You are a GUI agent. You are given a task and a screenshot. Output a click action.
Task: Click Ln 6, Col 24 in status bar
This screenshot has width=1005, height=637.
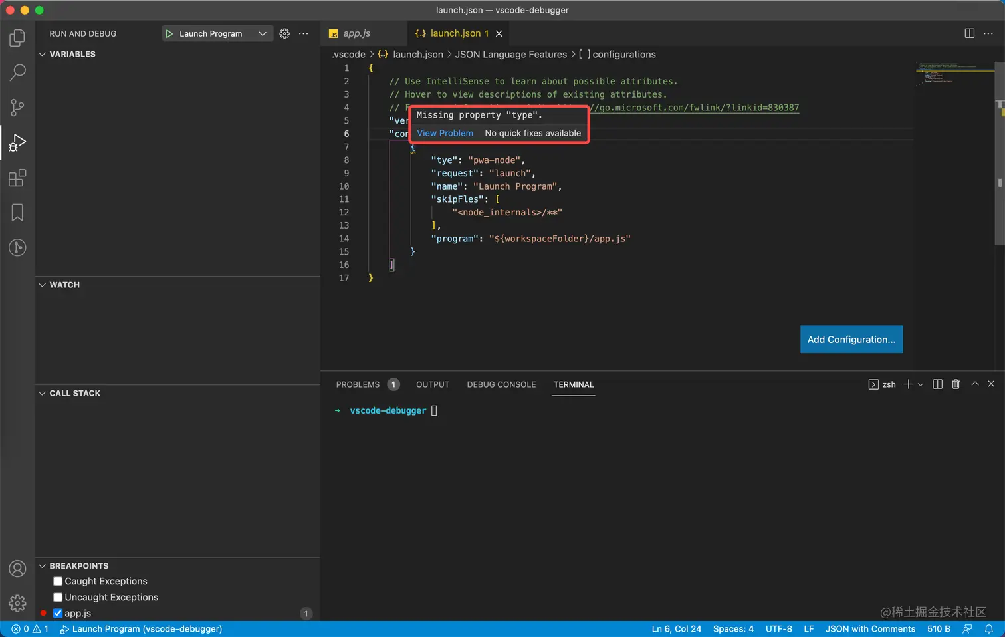point(676,629)
